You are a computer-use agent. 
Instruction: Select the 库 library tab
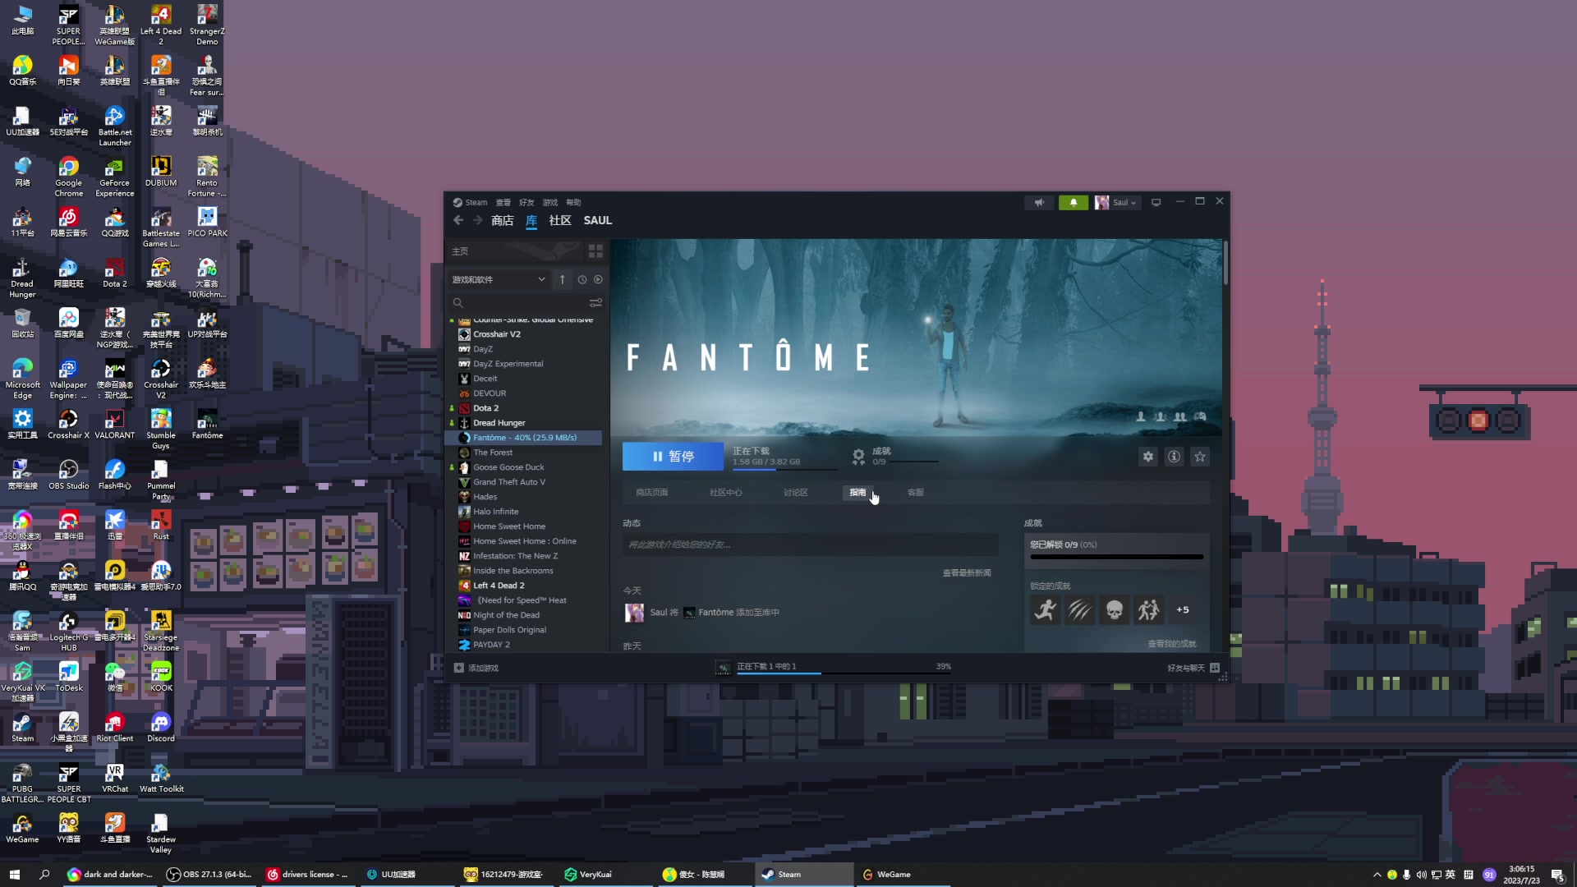[531, 220]
